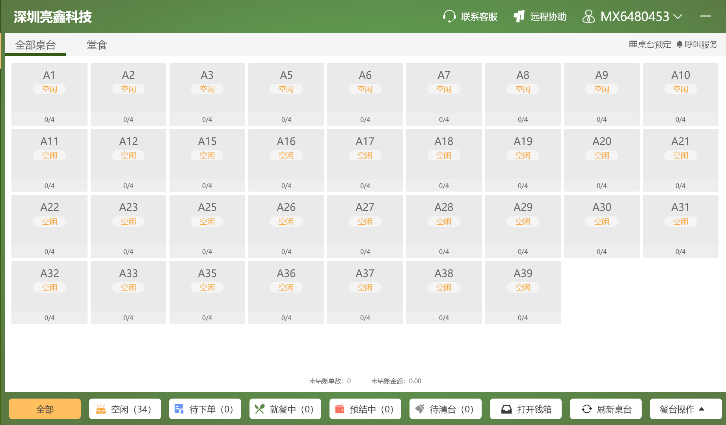Expand the MX6480453 account dropdown arrow
This screenshot has width=726, height=425.
678,17
